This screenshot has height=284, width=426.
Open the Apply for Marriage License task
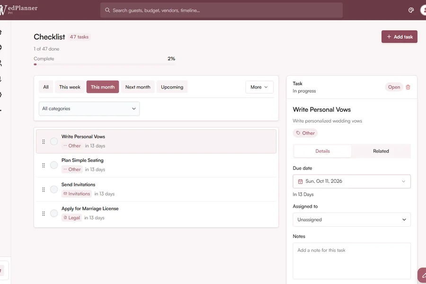pyautogui.click(x=156, y=213)
